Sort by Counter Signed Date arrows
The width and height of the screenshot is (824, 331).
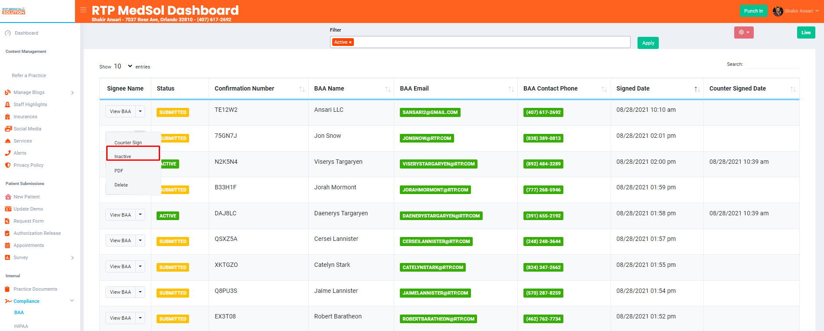(793, 89)
